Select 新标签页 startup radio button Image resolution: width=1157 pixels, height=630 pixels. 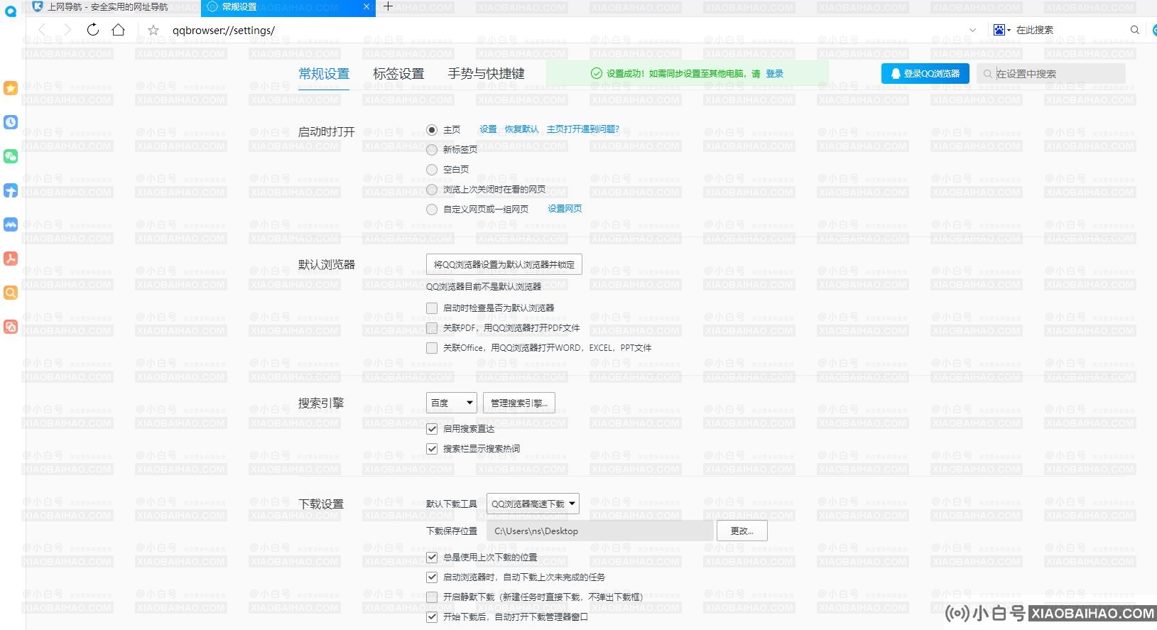coord(432,150)
